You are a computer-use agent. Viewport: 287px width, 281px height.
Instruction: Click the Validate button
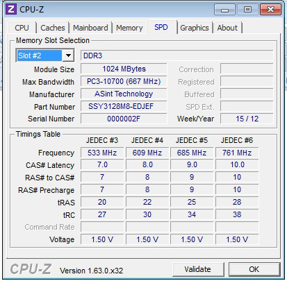(x=198, y=269)
